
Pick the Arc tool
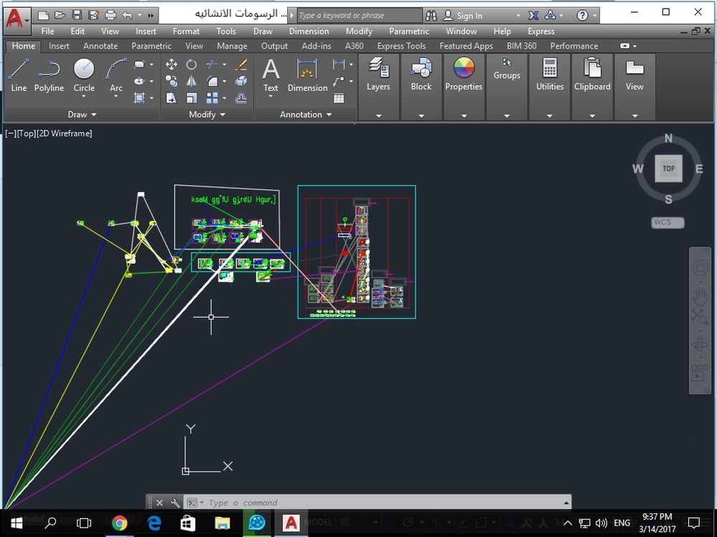(116, 75)
